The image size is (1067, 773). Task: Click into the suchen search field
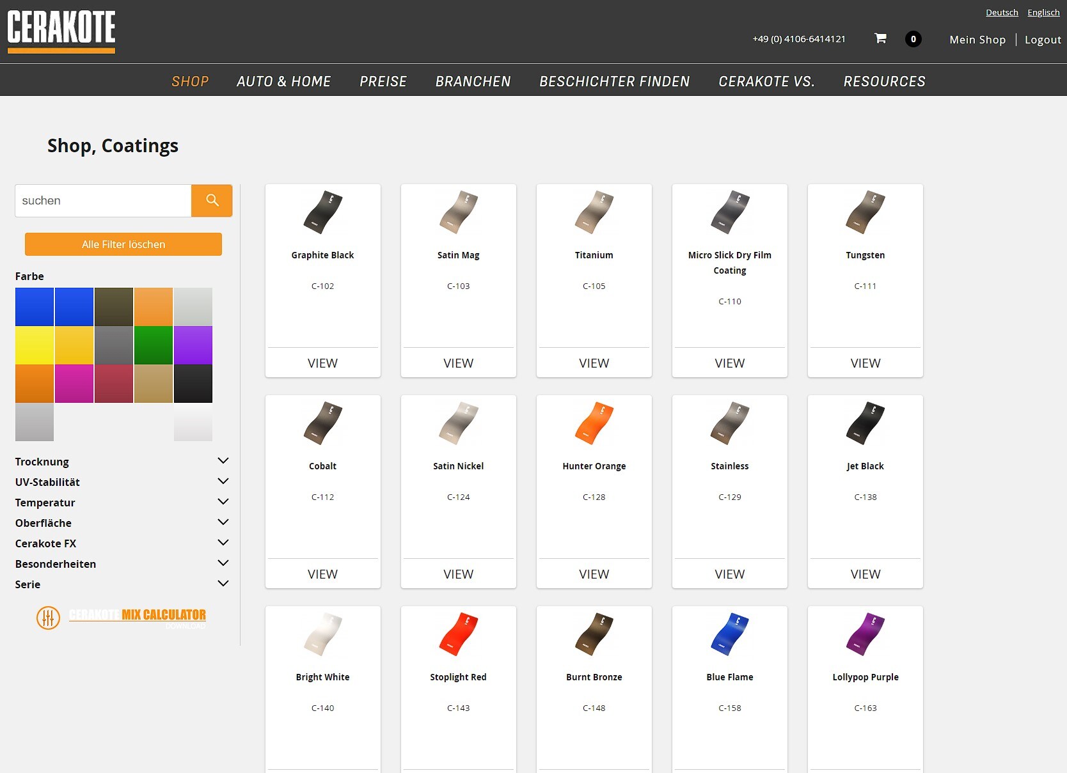[103, 201]
